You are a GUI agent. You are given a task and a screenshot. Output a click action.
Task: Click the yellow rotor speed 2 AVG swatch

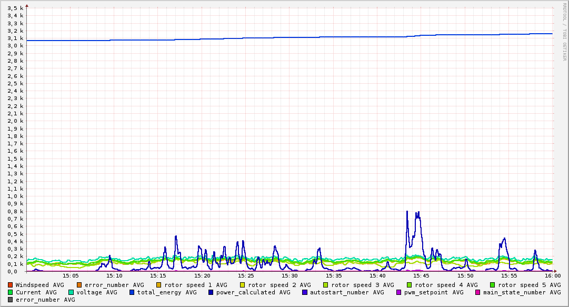coord(243,285)
